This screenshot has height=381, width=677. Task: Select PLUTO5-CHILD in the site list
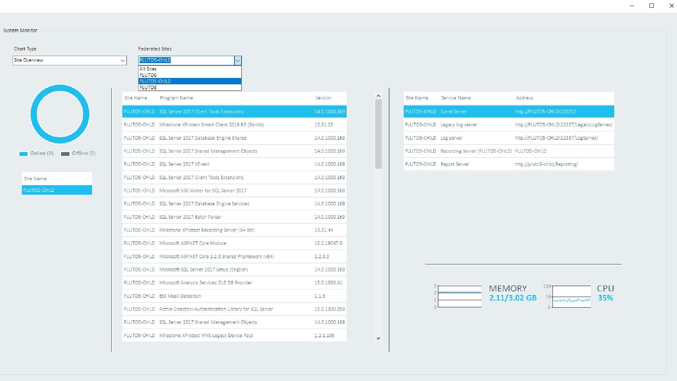[x=57, y=190]
